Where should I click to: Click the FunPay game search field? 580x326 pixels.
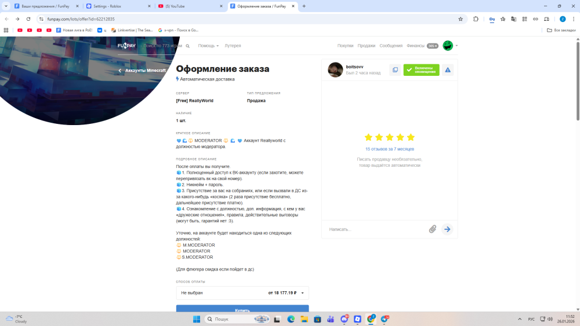click(162, 46)
